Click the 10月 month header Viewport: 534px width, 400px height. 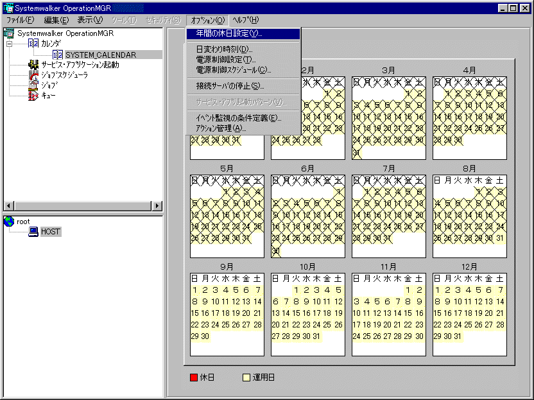(308, 267)
